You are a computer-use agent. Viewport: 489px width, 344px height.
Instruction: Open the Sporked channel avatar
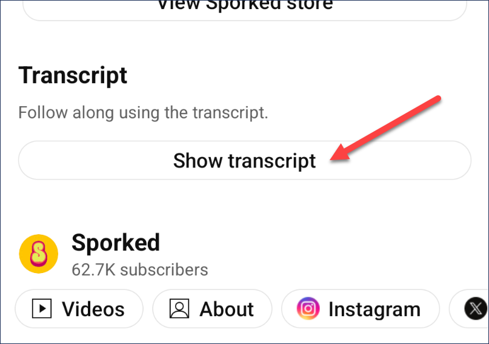tap(39, 254)
